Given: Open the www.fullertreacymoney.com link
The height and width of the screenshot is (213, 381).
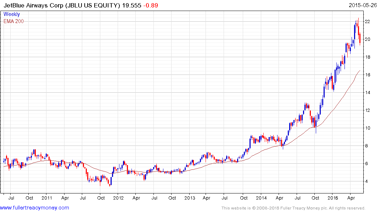Looking at the screenshot, I should (x=34, y=208).
